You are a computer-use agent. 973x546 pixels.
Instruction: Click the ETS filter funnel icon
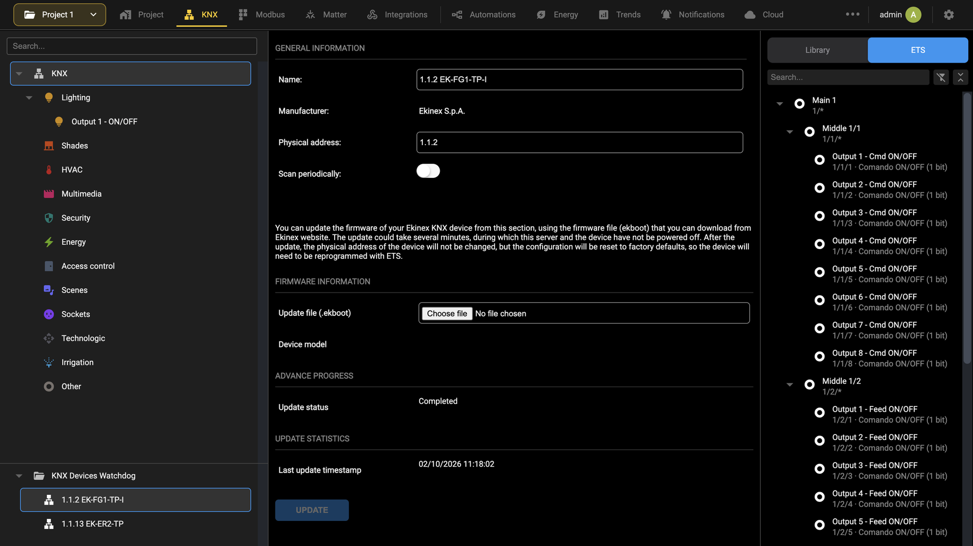(x=941, y=77)
